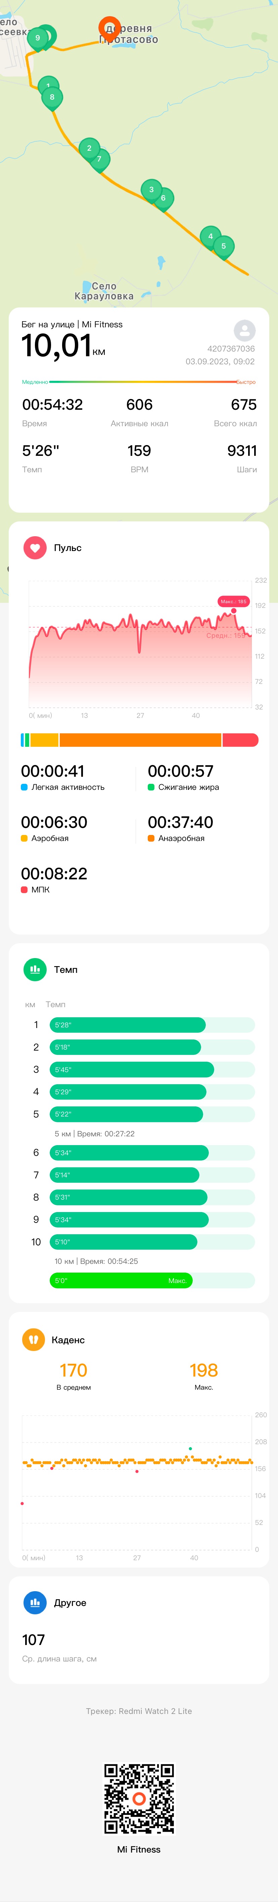
Task: Click the green max cadence point on the chart
Action: [x=190, y=1449]
